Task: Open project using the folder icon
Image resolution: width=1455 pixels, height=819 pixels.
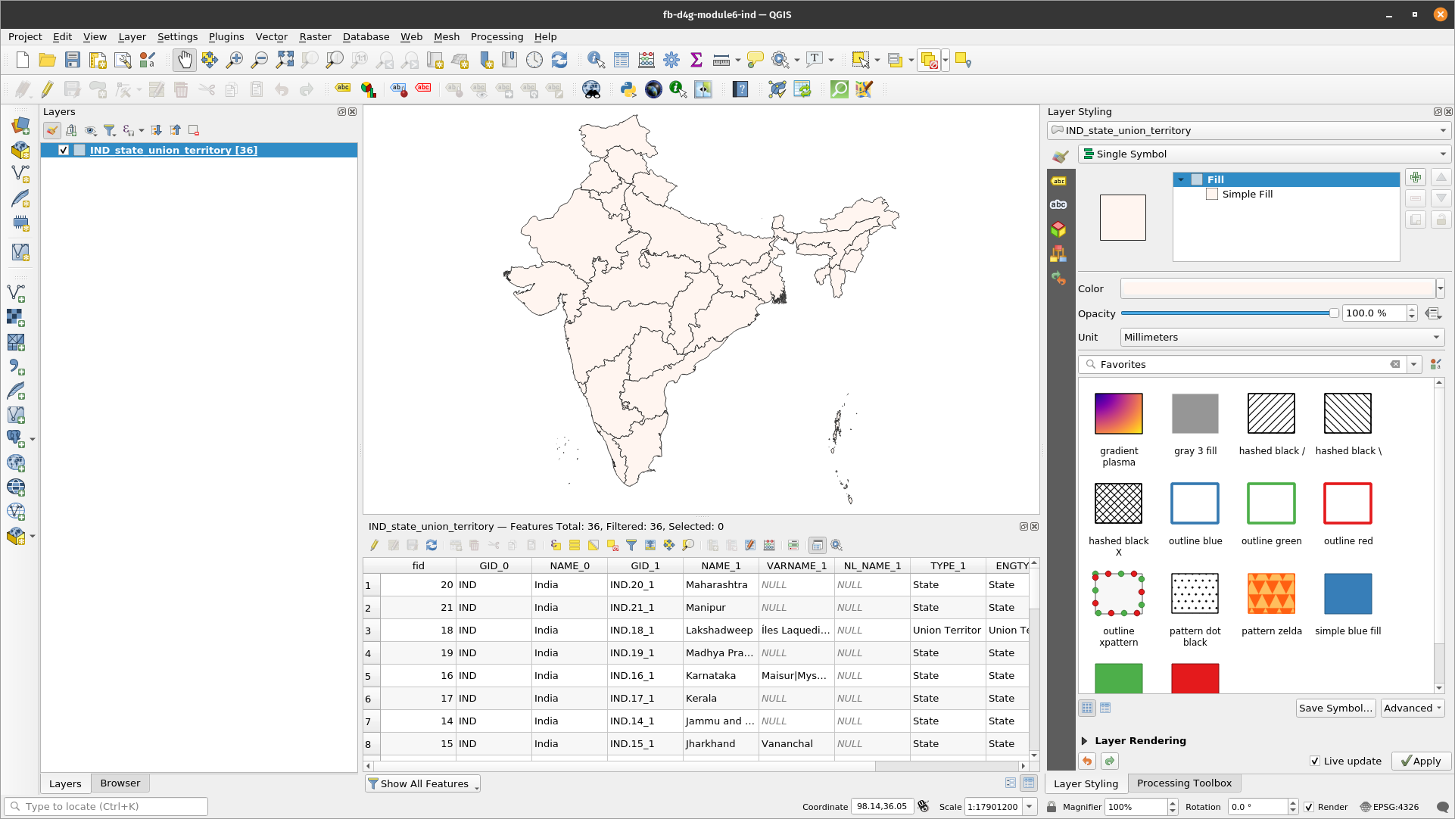Action: 47,61
